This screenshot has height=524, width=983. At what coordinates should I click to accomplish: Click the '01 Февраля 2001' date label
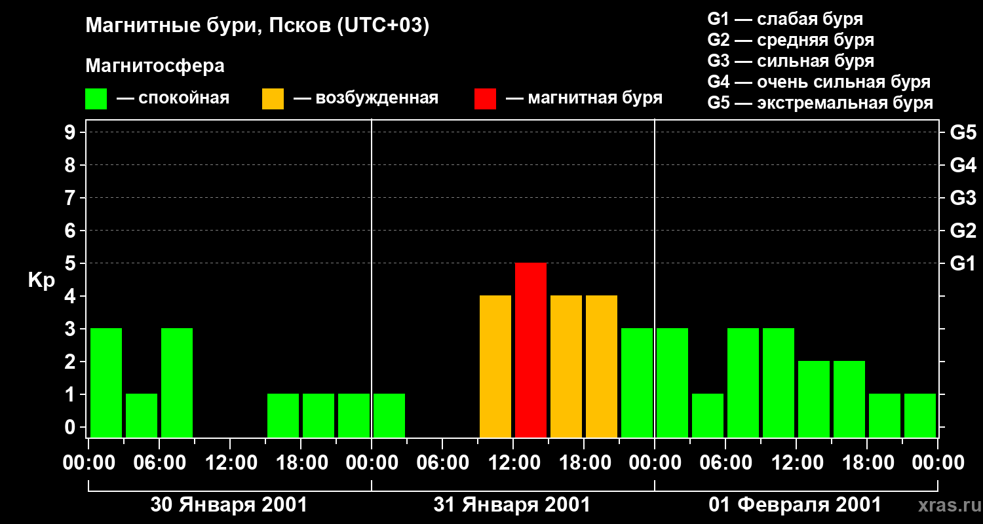click(795, 505)
